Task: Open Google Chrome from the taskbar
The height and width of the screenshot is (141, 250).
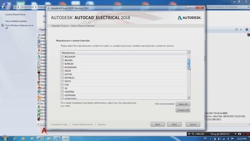Action: pos(40,139)
